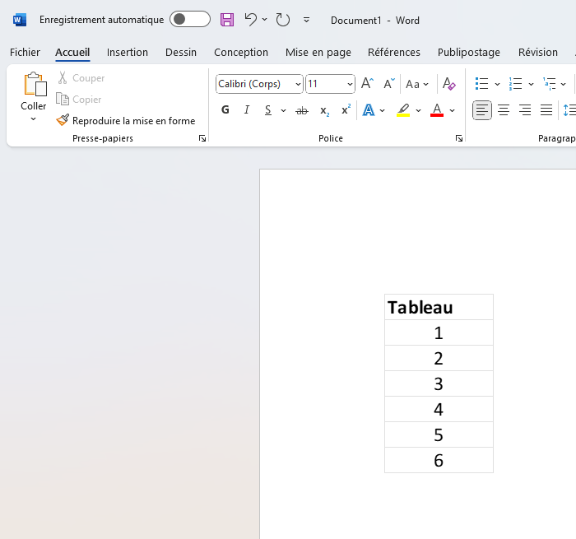
Task: Align text left
Action: [482, 110]
